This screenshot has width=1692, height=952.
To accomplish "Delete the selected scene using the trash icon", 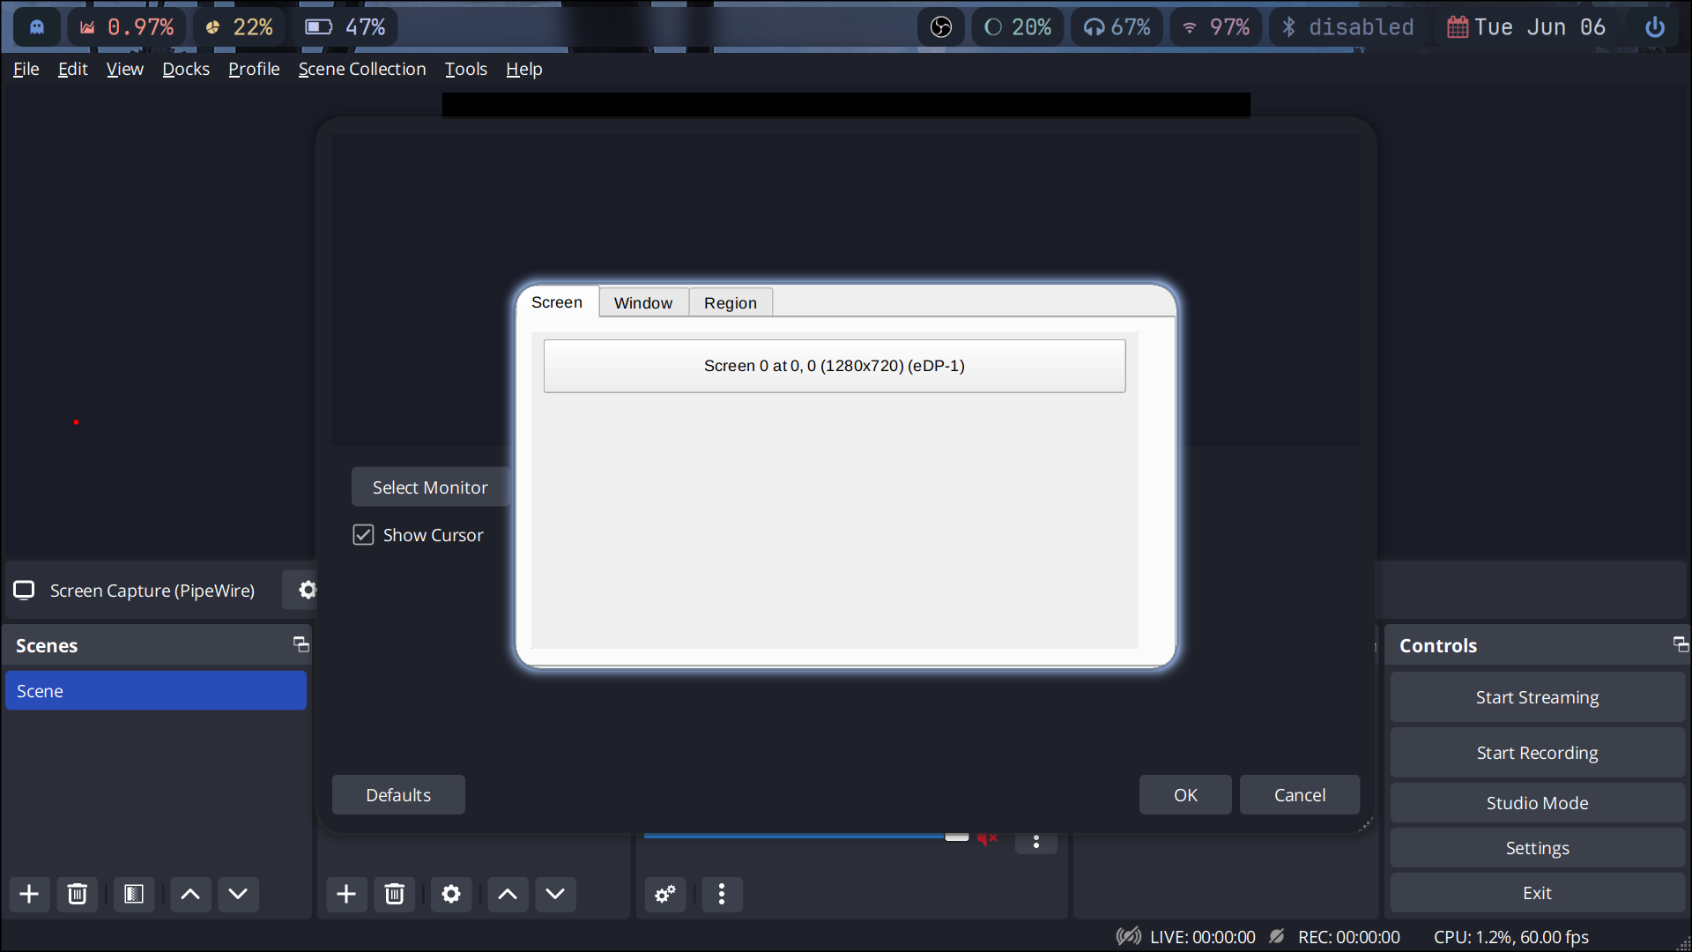I will 78,894.
